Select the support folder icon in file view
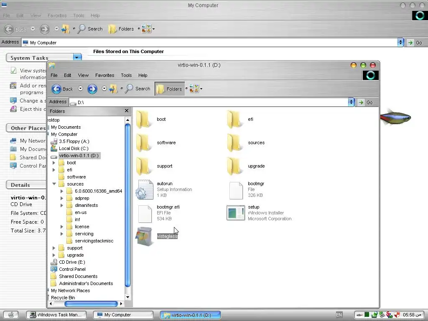 point(144,166)
